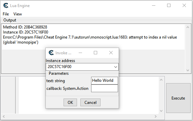Image resolution: width=193 pixels, height=121 pixels.
Task: Click the output scrollbar up arrow
Action: point(188,27)
